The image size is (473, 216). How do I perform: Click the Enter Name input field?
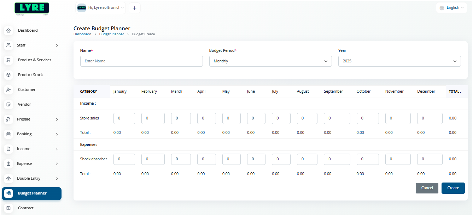(x=141, y=61)
